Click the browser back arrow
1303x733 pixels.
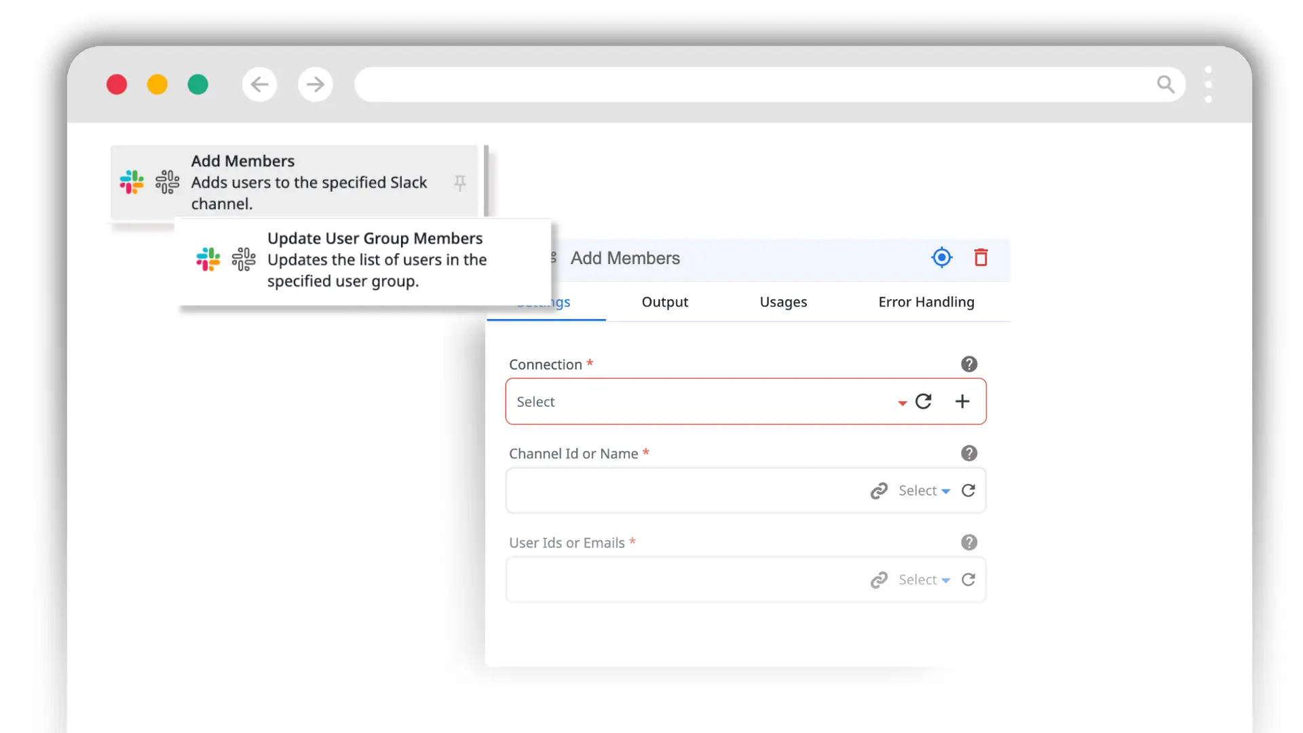pos(259,83)
